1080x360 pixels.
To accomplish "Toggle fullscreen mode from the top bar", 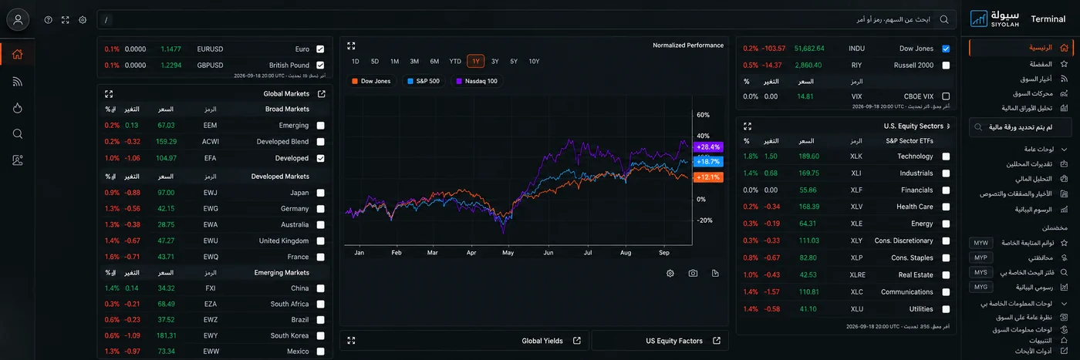I will click(66, 19).
